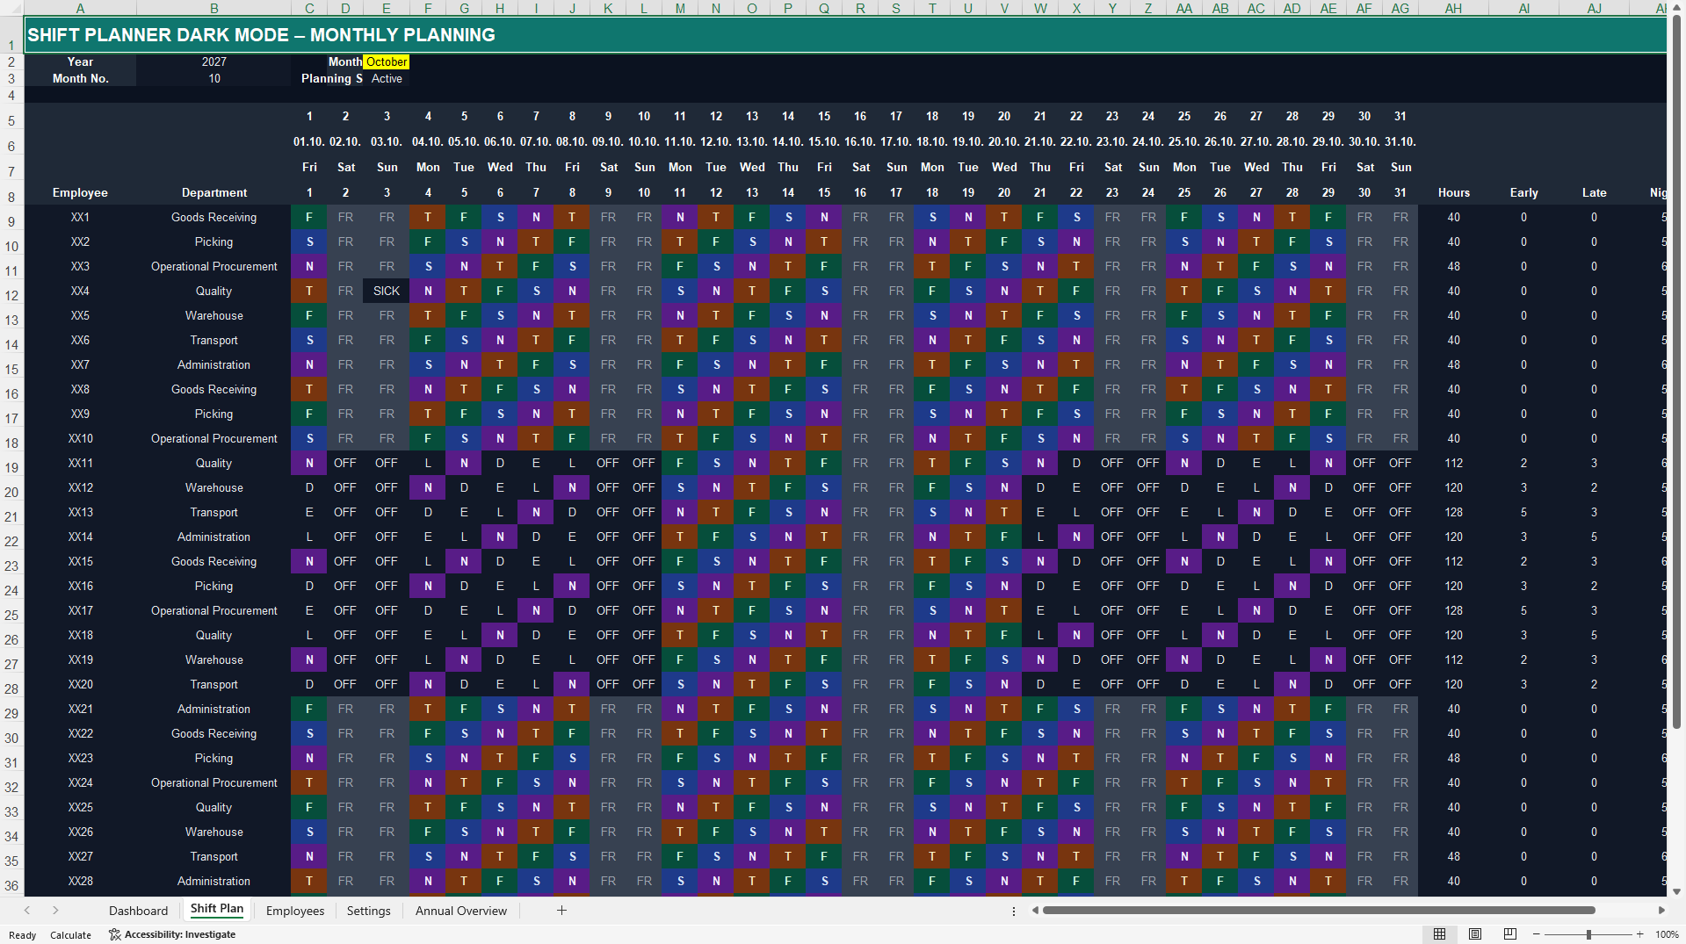Select XX4 day 1 shift T cell

309,291
